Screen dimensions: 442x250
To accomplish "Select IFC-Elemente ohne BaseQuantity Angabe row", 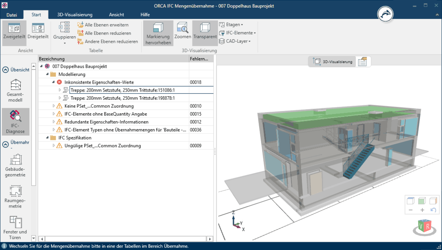I will coord(126,114).
